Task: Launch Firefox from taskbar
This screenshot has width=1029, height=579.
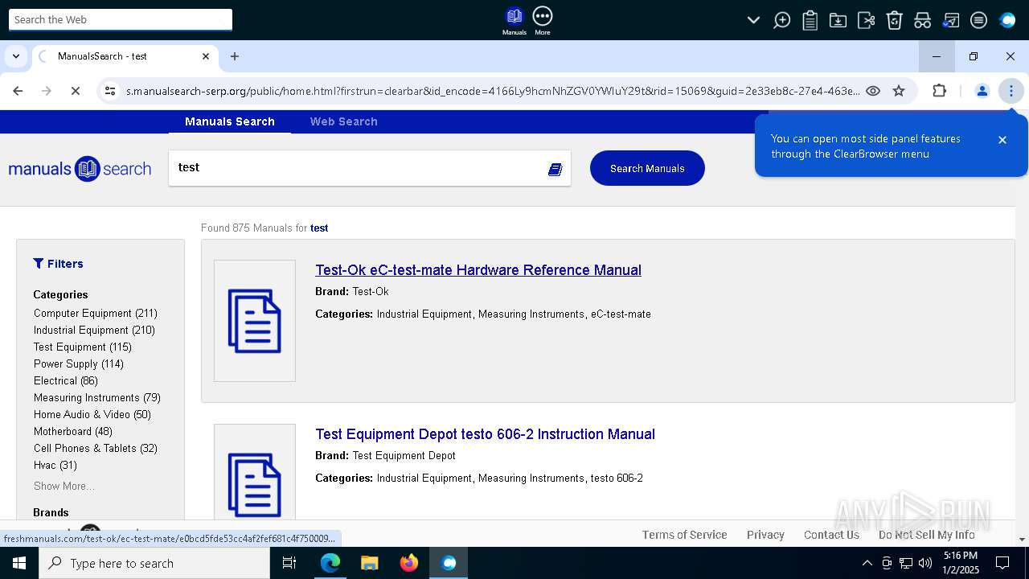Action: point(409,563)
